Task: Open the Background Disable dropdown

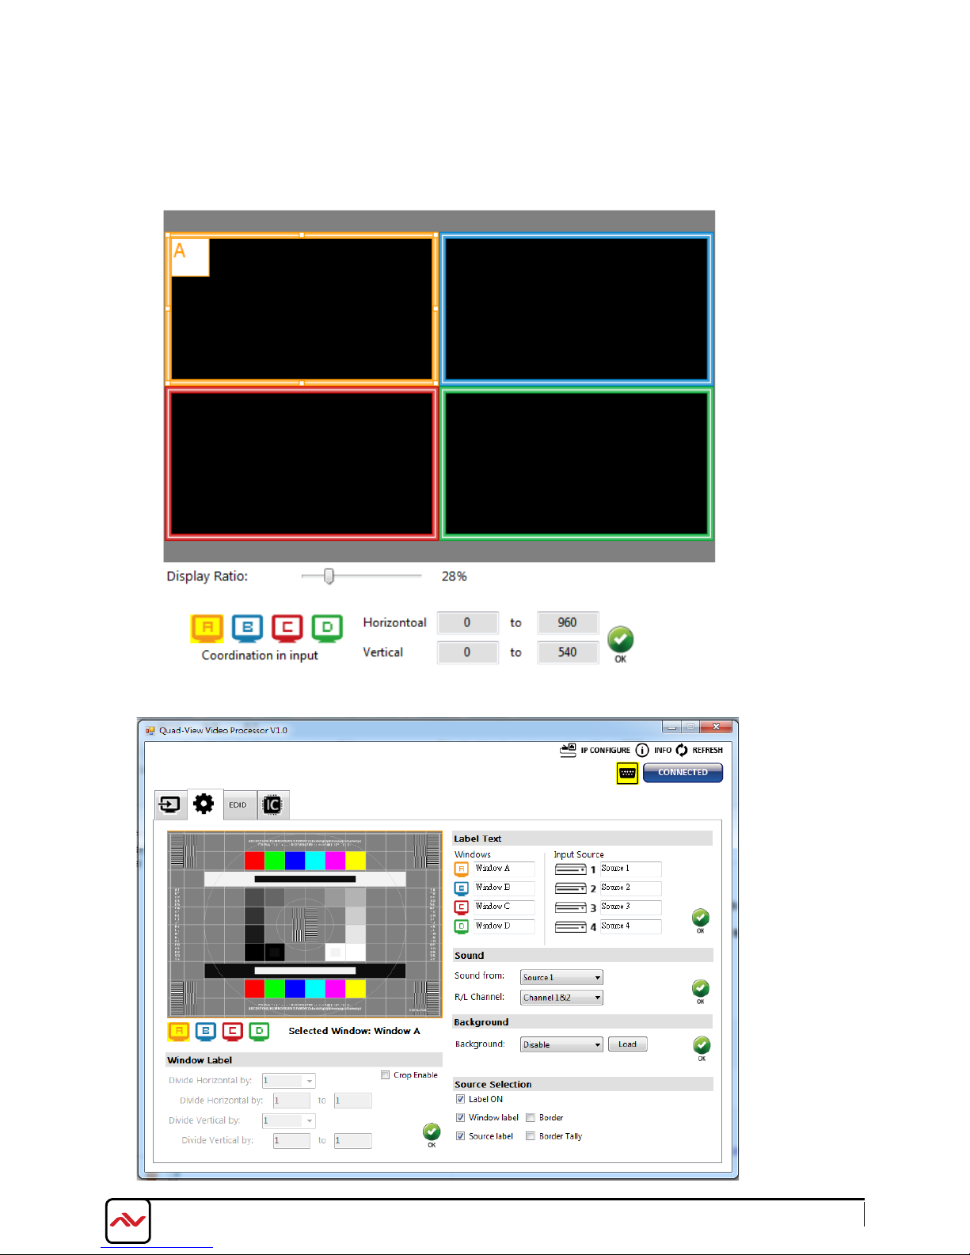Action: coord(561,1044)
